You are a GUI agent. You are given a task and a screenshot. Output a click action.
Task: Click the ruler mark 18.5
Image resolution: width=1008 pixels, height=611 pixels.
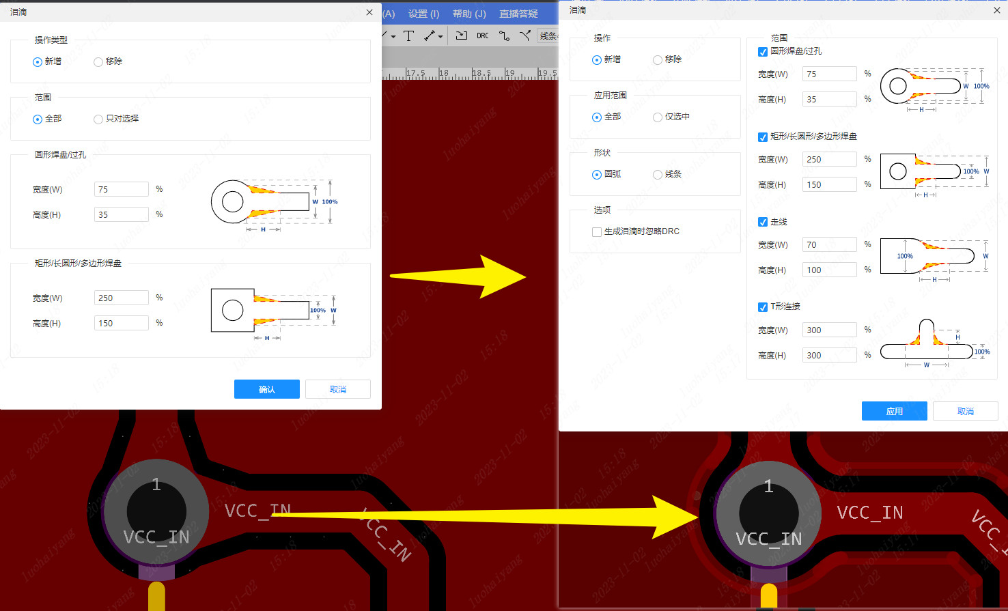coord(481,73)
